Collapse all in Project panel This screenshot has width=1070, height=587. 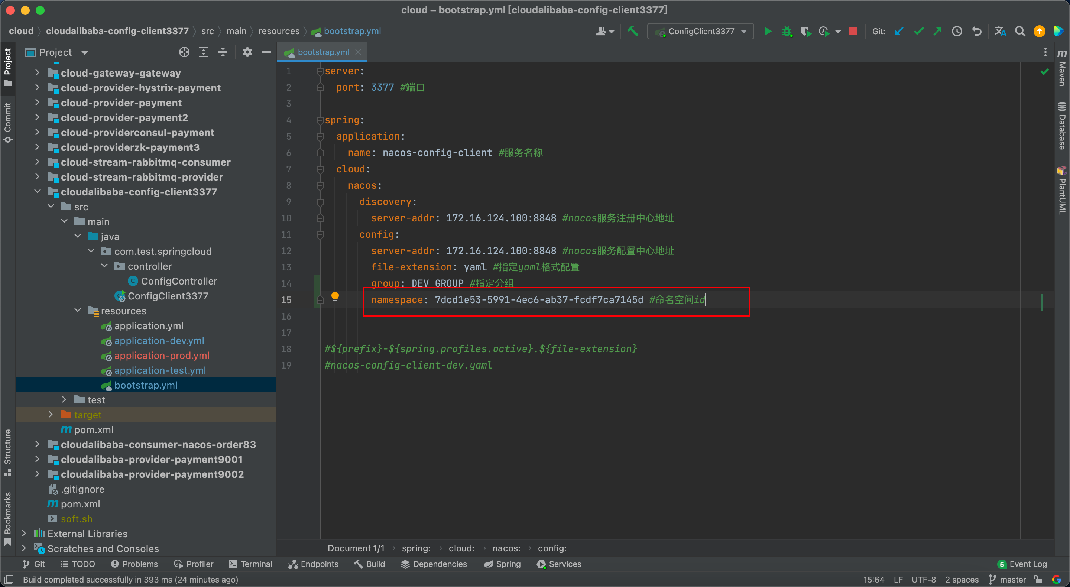pos(223,52)
